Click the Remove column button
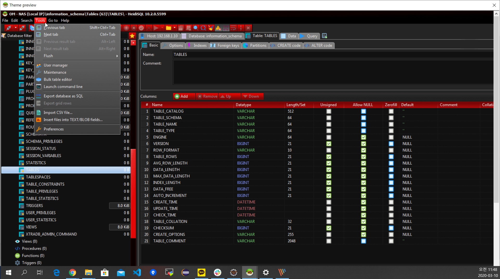The height and width of the screenshot is (279, 500). tap(207, 96)
